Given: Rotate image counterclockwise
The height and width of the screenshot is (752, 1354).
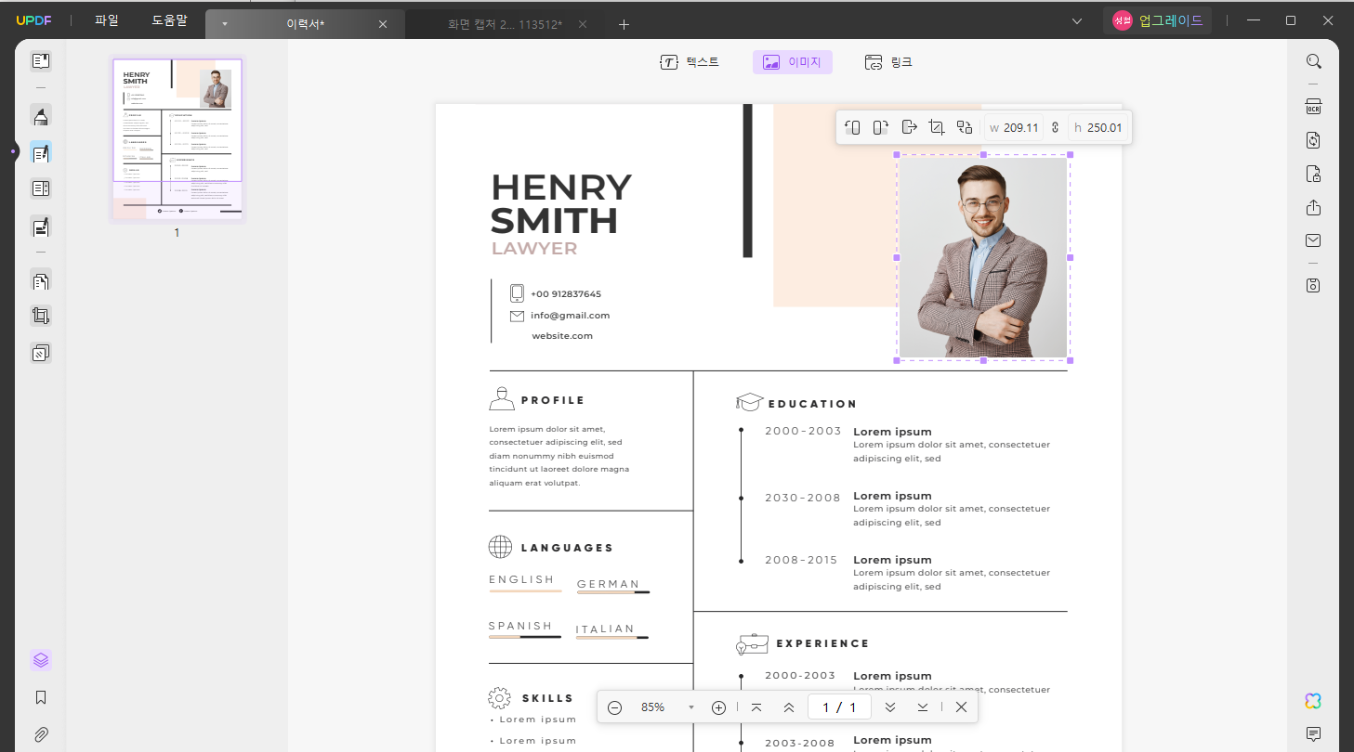Looking at the screenshot, I should click(853, 127).
